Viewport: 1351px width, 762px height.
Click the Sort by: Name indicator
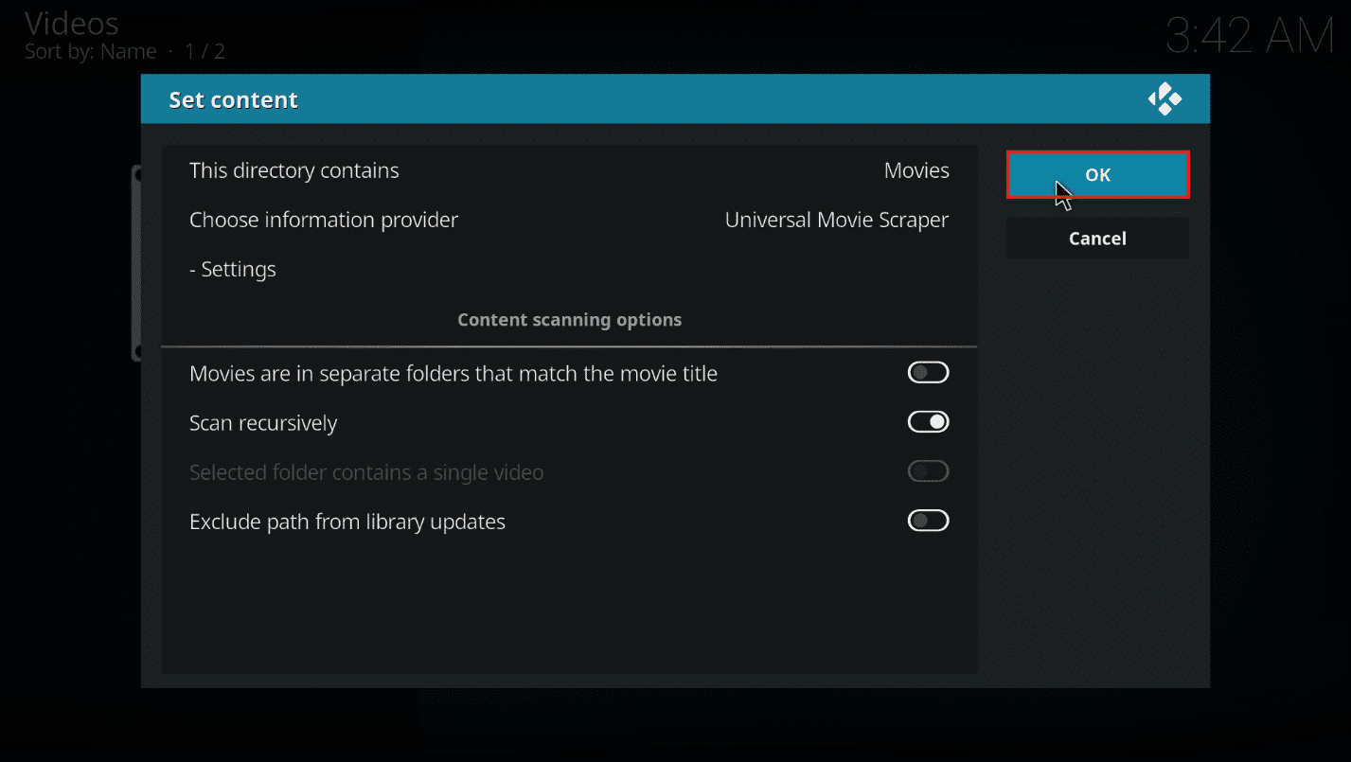91,51
